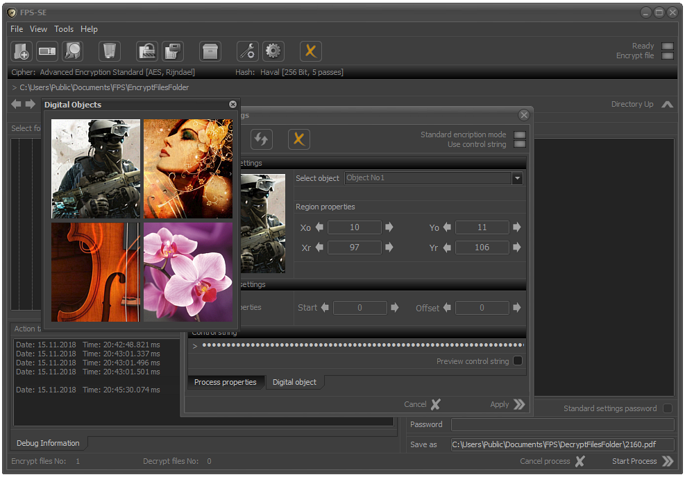
Task: Click the archive box toolbar icon
Action: click(210, 51)
